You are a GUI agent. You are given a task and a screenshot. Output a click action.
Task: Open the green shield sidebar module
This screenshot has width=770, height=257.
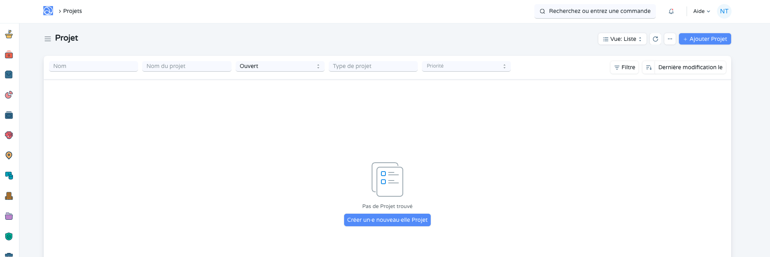tap(9, 236)
